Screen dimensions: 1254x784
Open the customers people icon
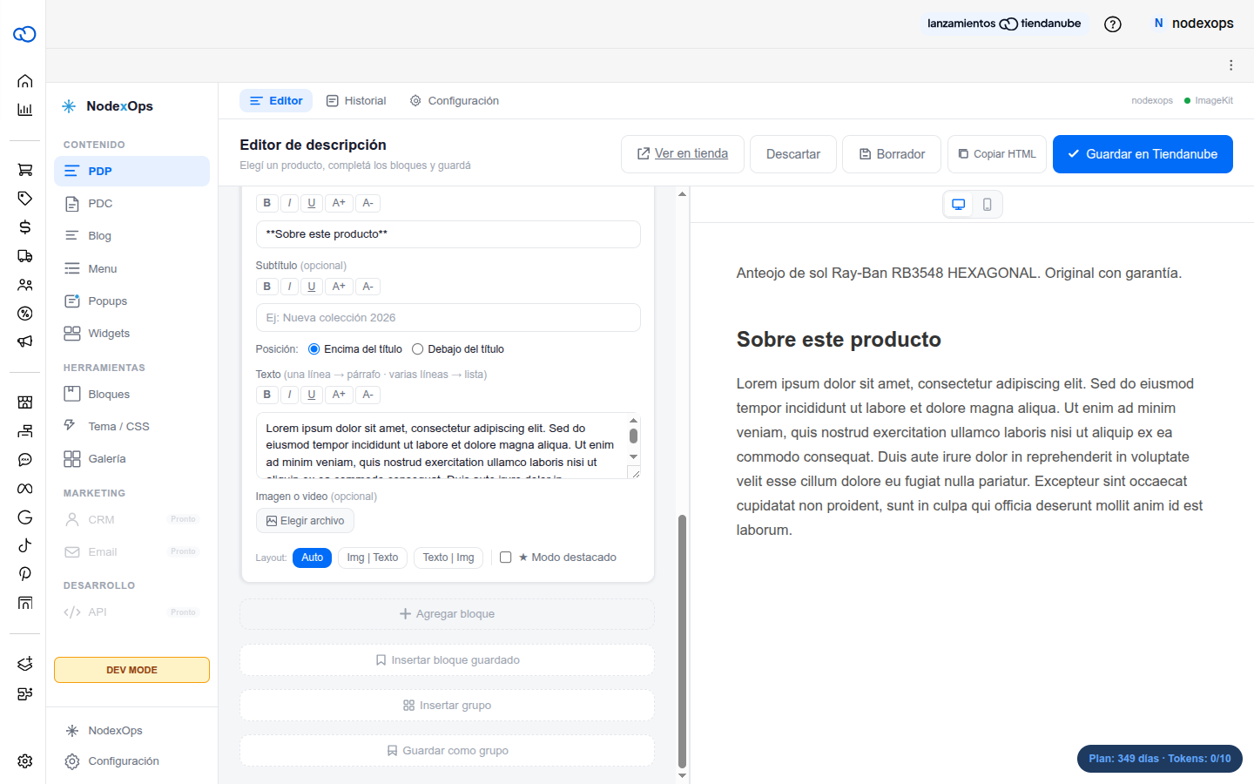point(24,285)
